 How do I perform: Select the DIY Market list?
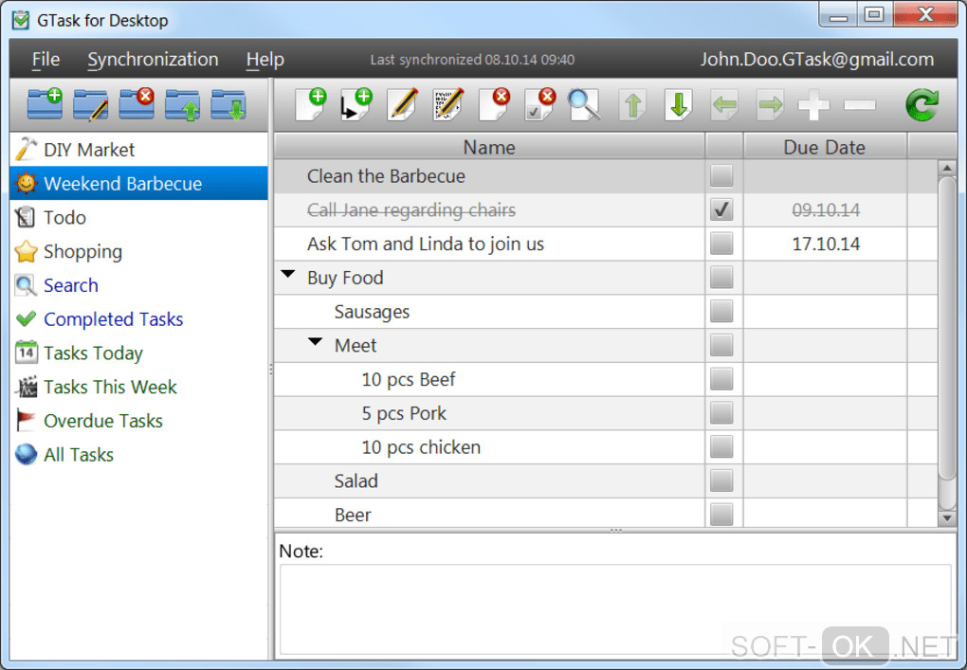[138, 149]
